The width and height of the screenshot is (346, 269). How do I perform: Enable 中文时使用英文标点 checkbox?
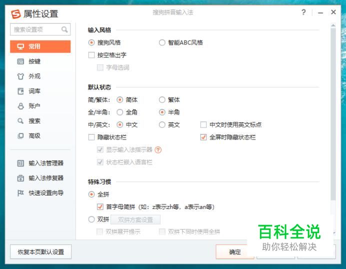tap(203, 125)
